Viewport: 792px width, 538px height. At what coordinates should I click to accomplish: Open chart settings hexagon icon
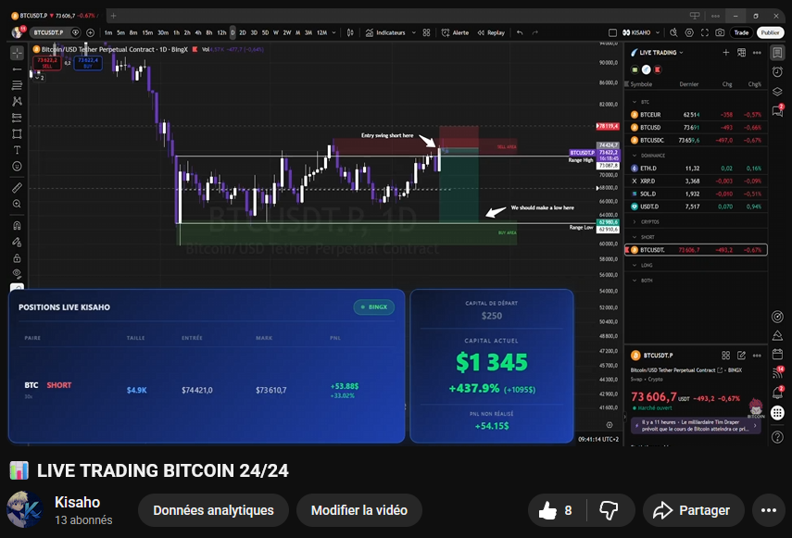point(689,32)
